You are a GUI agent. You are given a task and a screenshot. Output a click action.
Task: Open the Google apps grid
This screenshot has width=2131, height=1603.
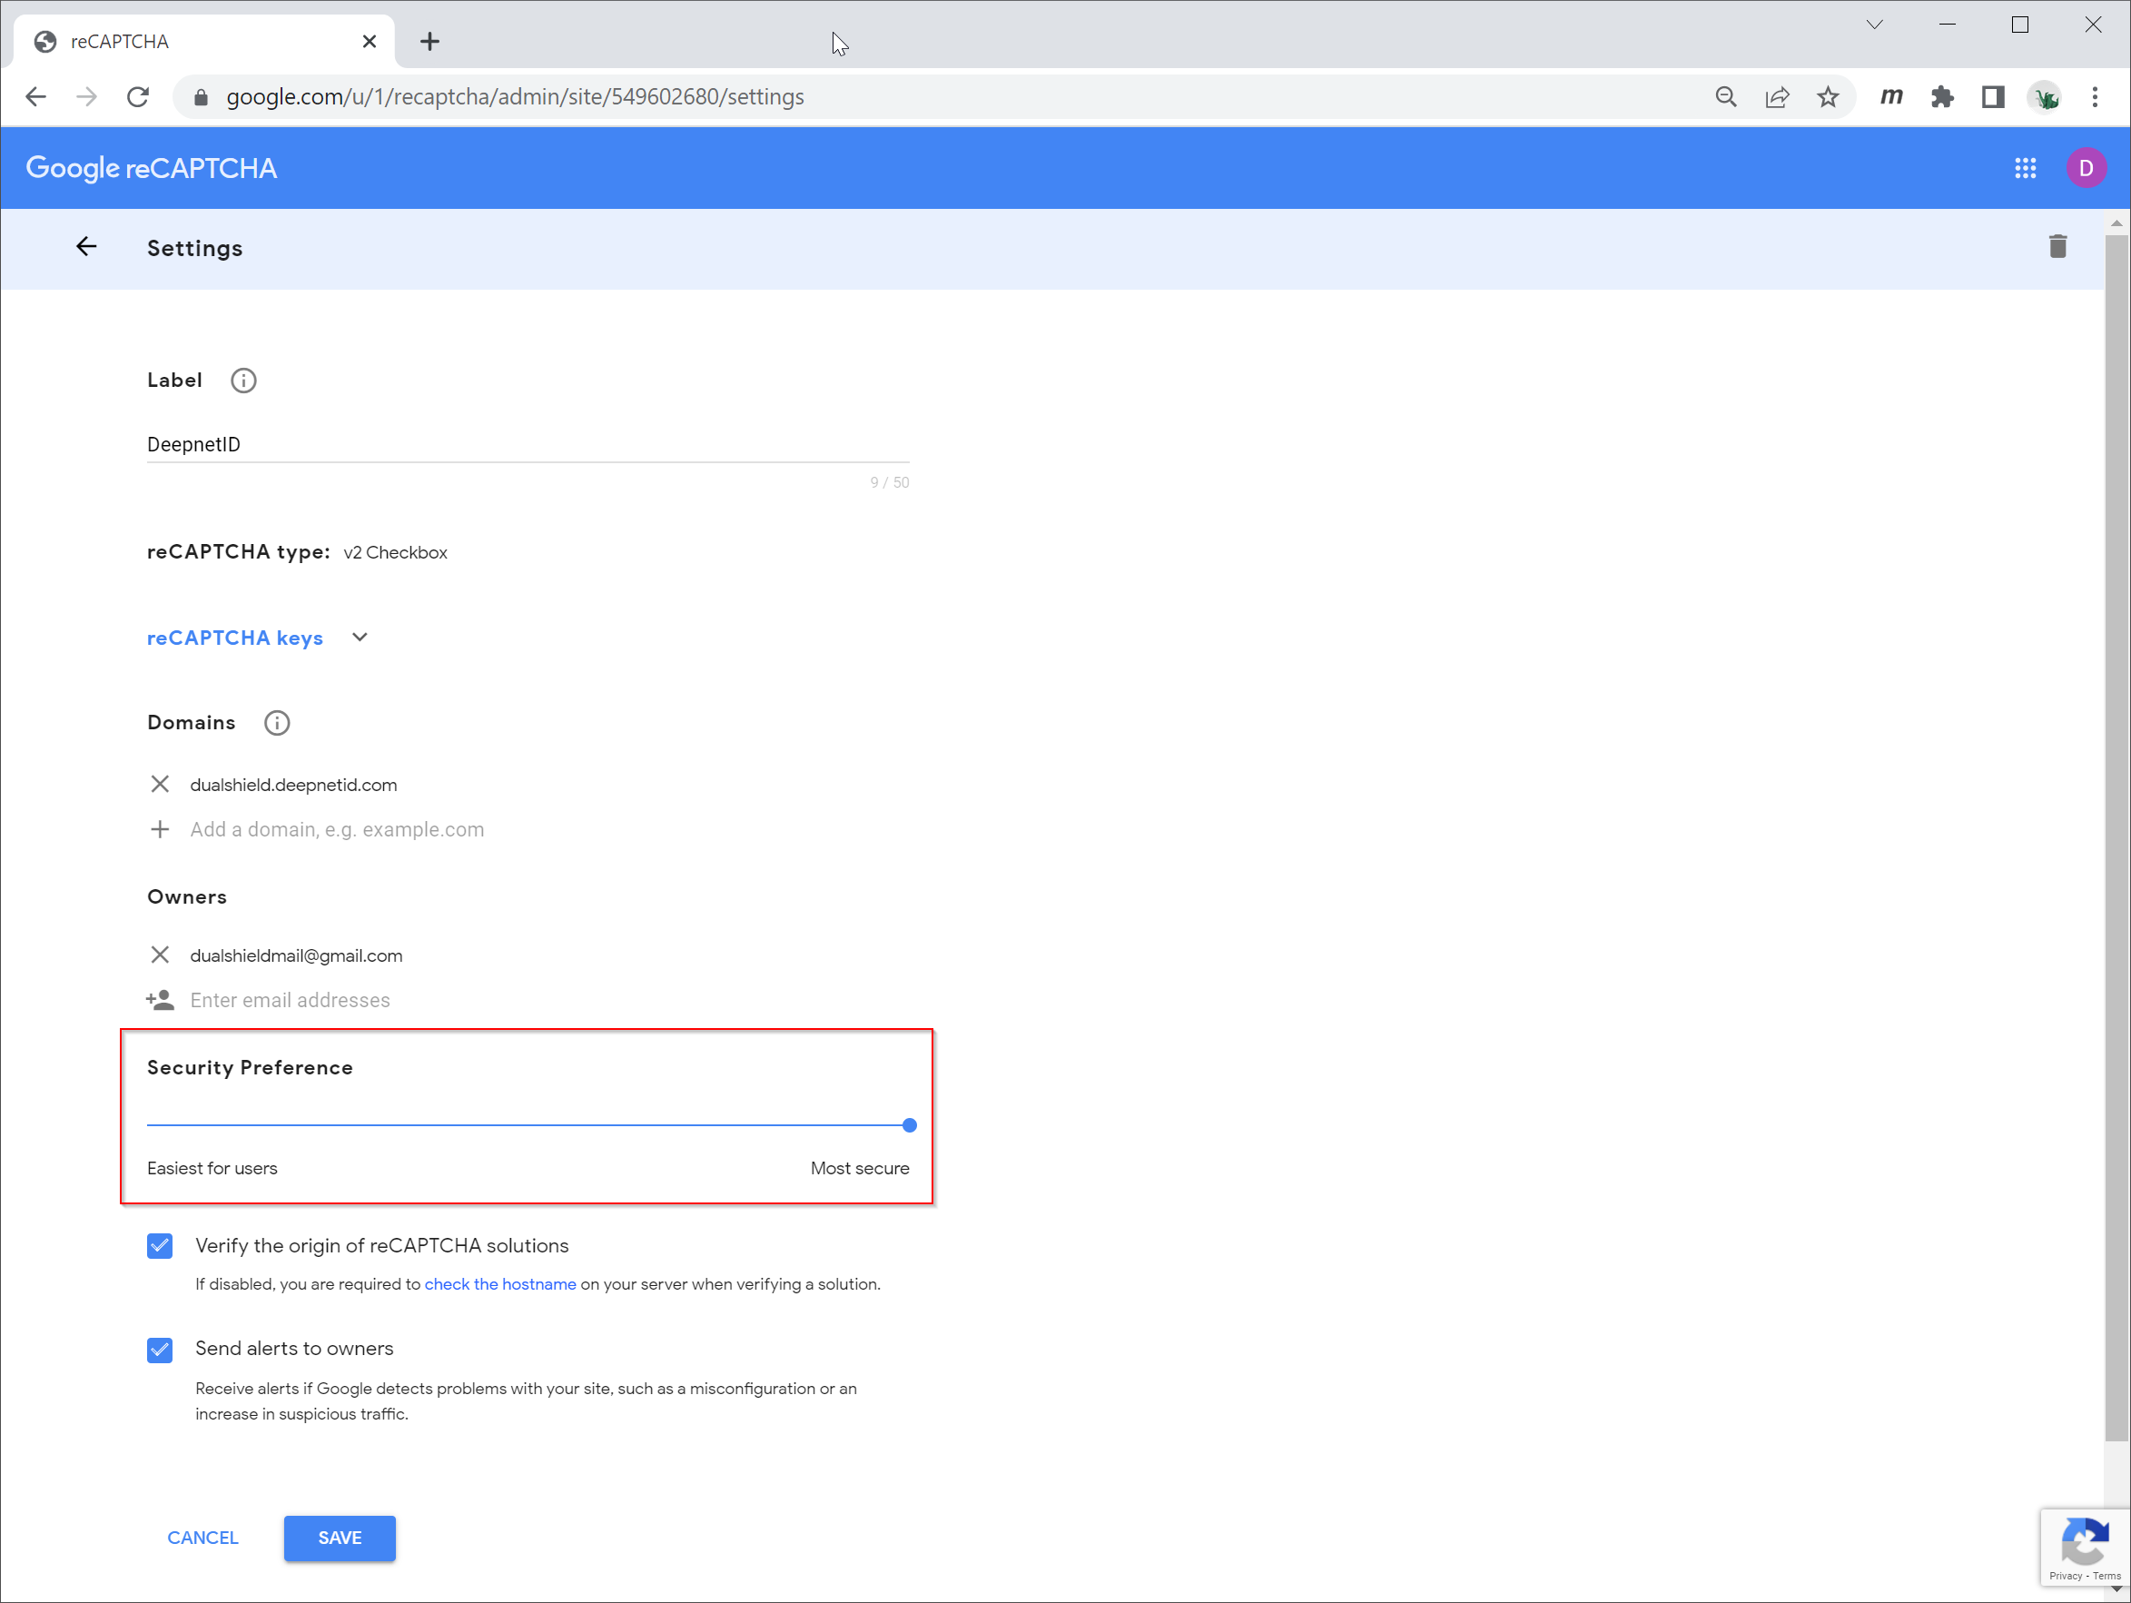(x=2024, y=168)
